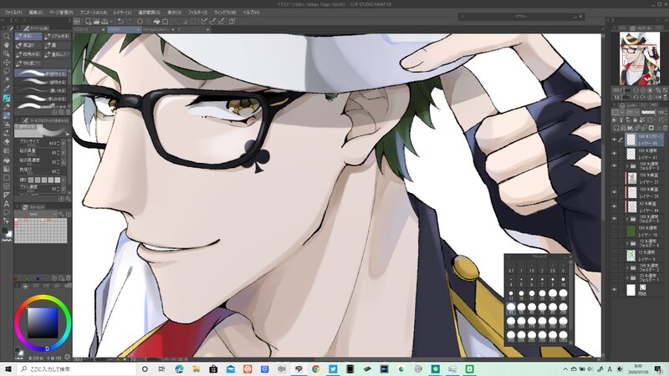Select レイヤー 41 thumbnail in layer list
Viewport: 669px width, 376px height.
[x=631, y=154]
